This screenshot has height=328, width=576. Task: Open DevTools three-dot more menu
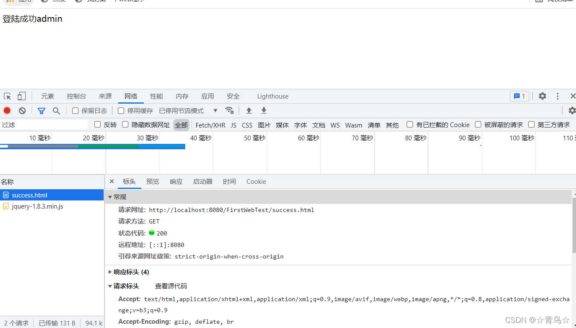click(x=558, y=96)
